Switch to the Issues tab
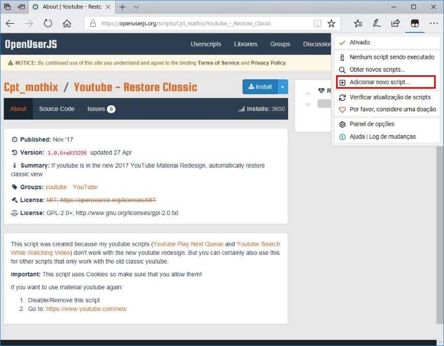444x346 pixels. click(x=101, y=109)
